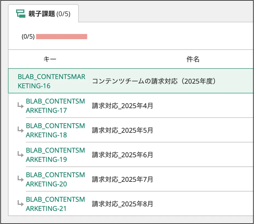Open issue key BLAB_CONTENTSMARKETING-20
The height and width of the screenshot is (224, 254).
tap(55, 179)
